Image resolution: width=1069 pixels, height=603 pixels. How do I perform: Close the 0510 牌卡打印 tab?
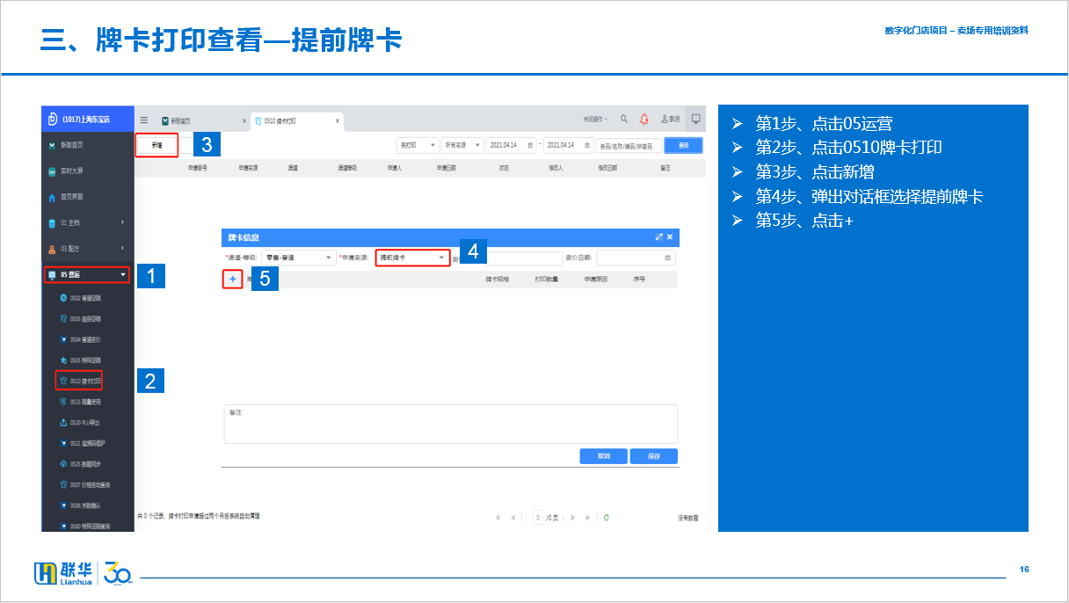pyautogui.click(x=337, y=120)
